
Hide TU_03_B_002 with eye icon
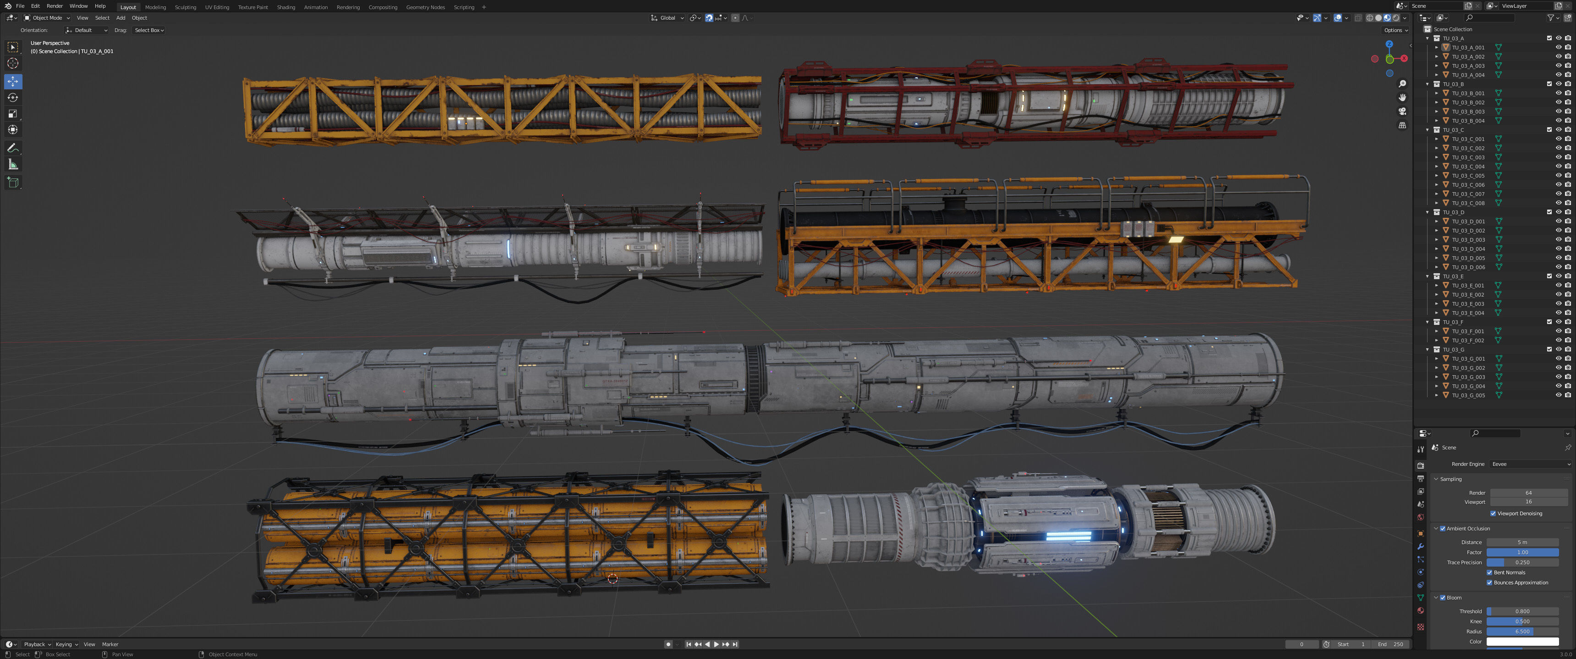(1559, 102)
